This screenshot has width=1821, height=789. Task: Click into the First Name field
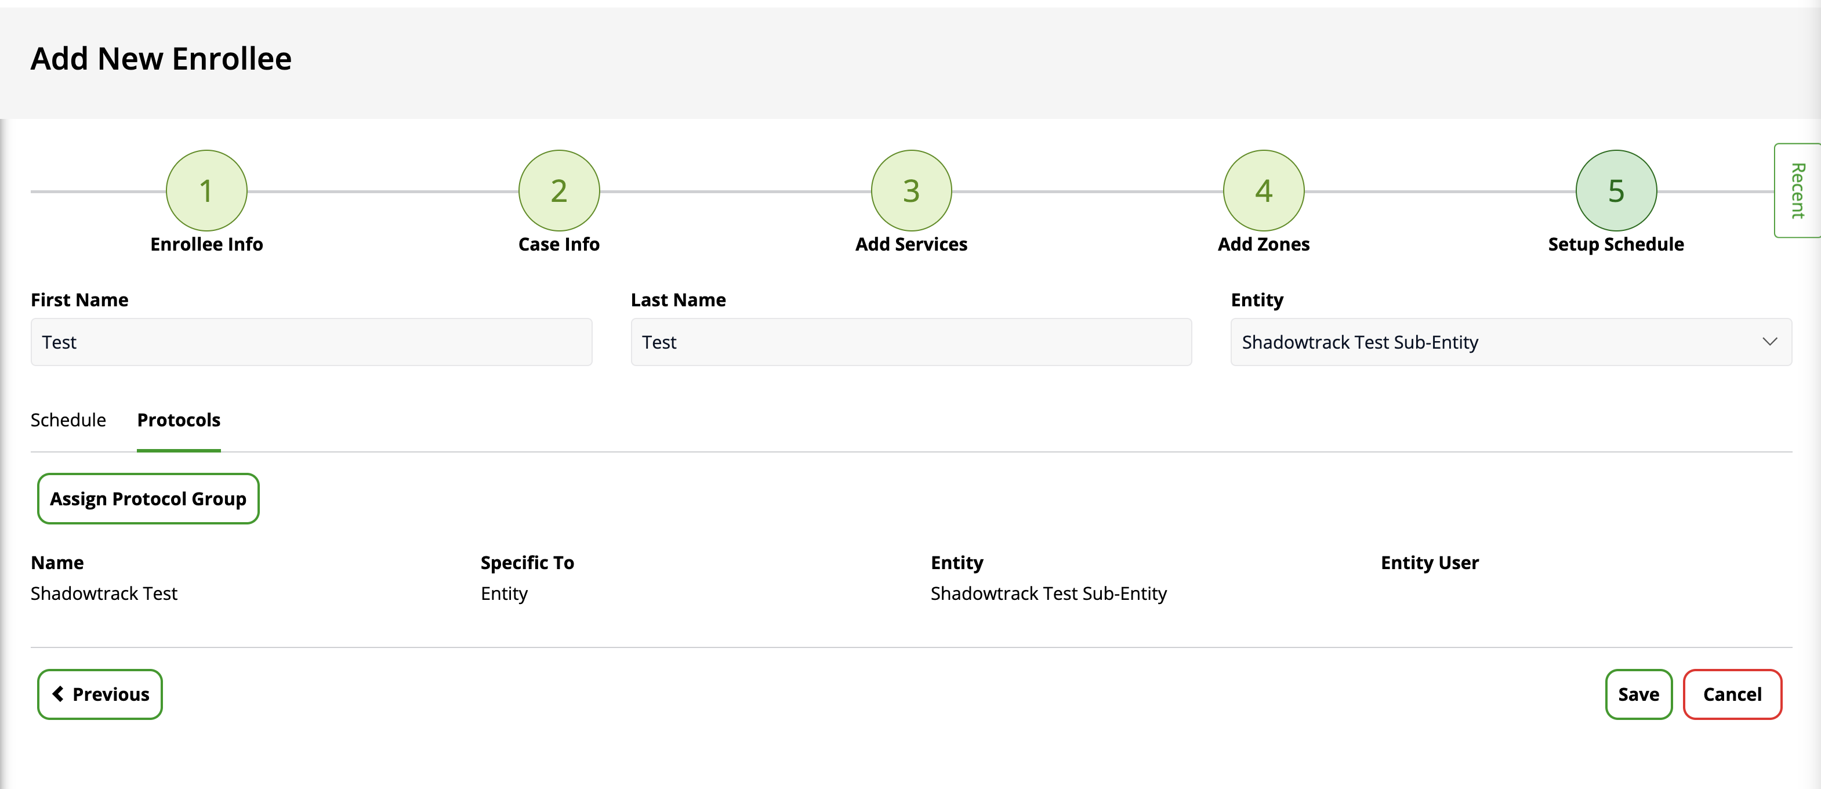point(311,342)
